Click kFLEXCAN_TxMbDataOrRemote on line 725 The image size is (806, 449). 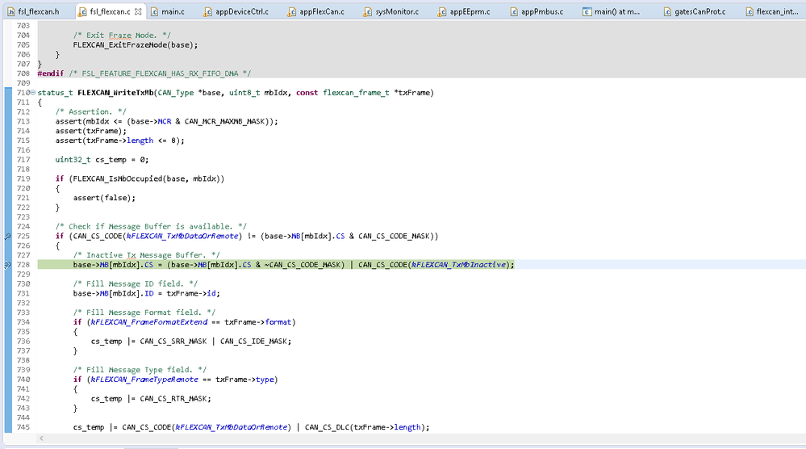click(182, 236)
